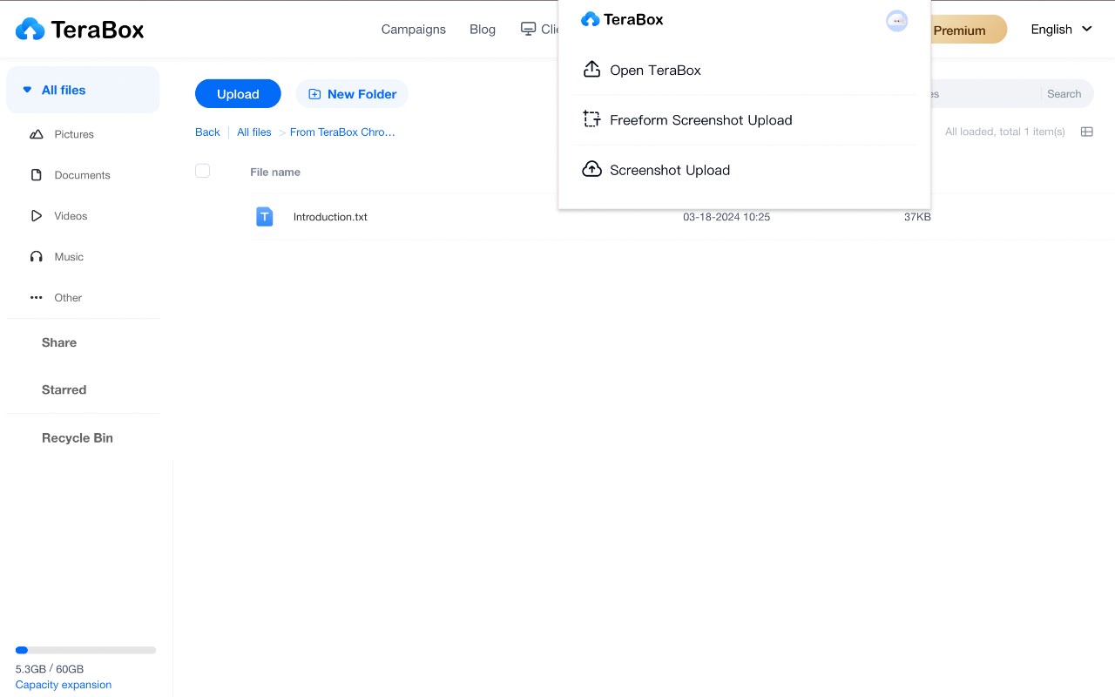Open the English language dropdown

(x=1061, y=29)
